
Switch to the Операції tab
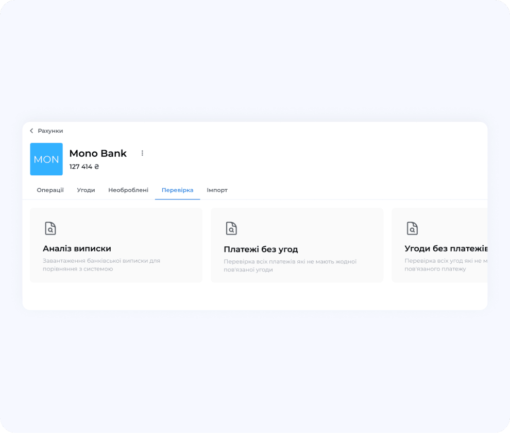[50, 190]
